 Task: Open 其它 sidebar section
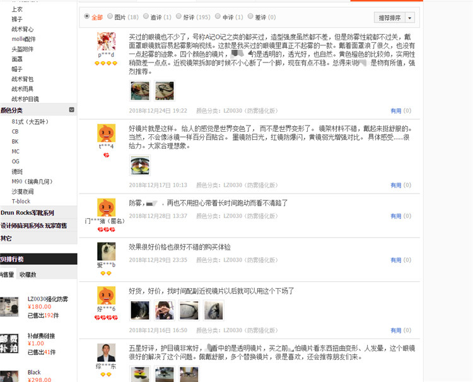(x=6, y=238)
